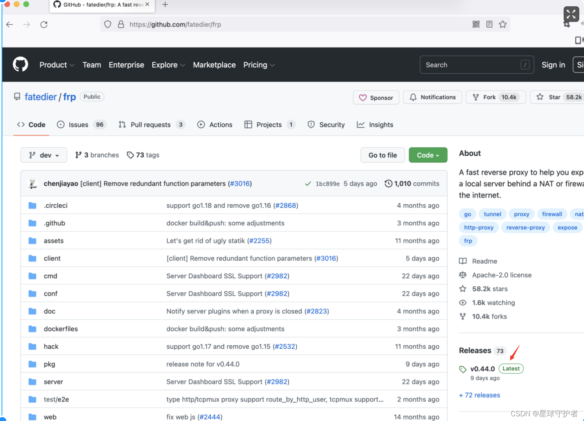Expand the Product menu
This screenshot has height=421, width=584.
click(57, 65)
